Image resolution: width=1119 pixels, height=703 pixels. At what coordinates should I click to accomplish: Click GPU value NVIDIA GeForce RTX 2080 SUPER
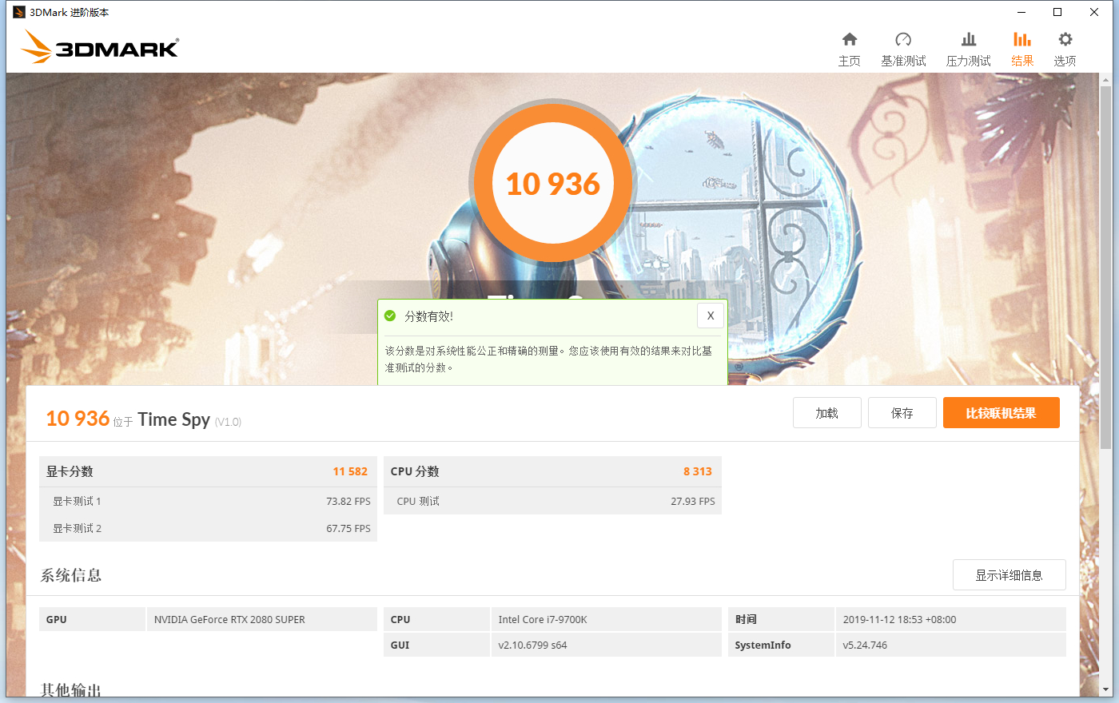(x=229, y=619)
